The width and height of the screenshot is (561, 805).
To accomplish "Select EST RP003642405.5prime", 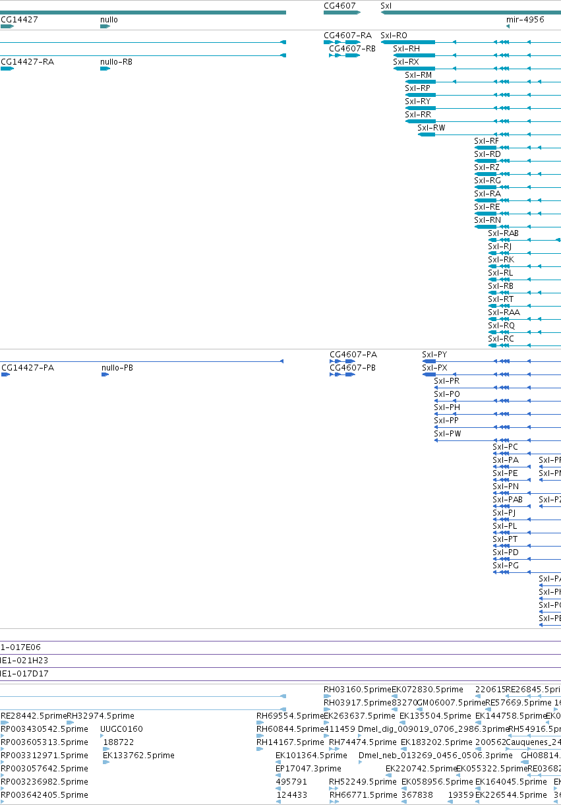I will point(44,795).
